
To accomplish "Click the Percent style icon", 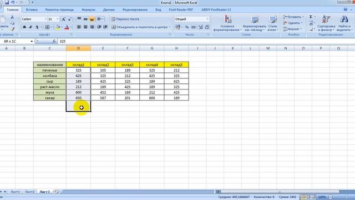I will 187,27.
